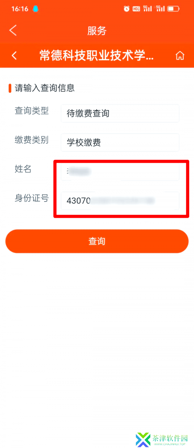Image resolution: width=194 pixels, height=448 pixels.
Task: Click the 茶津软件园 watermark logo
Action: tap(143, 440)
